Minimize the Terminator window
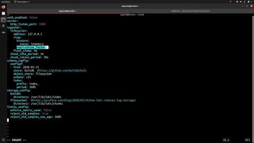The image size is (254, 143). tap(242, 6)
